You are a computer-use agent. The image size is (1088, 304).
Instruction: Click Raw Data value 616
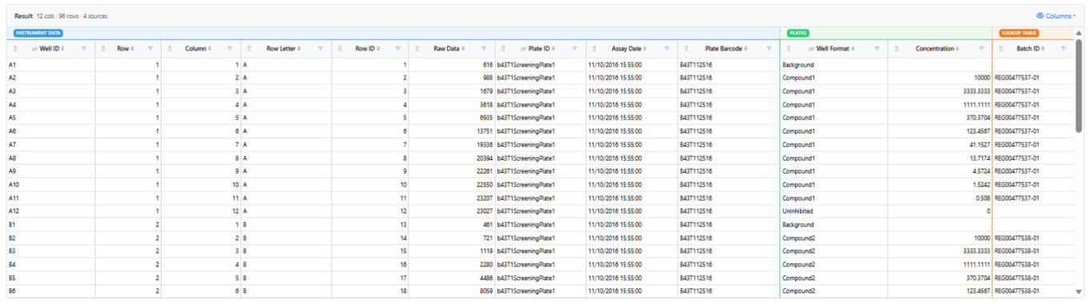click(487, 64)
